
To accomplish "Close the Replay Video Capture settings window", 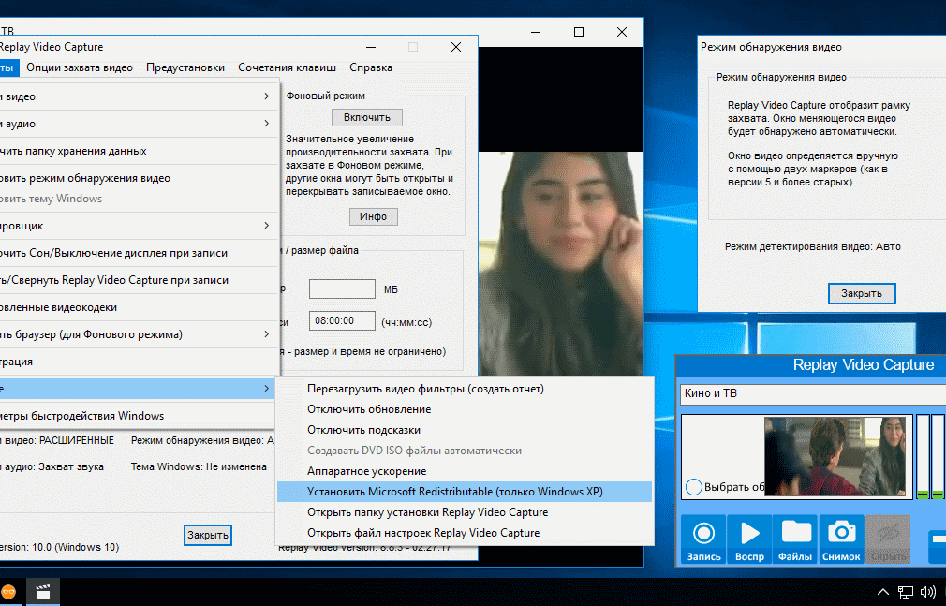I will tap(456, 47).
